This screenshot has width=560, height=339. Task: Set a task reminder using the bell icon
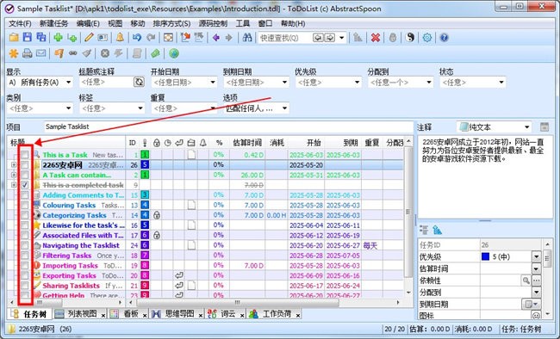(120, 38)
